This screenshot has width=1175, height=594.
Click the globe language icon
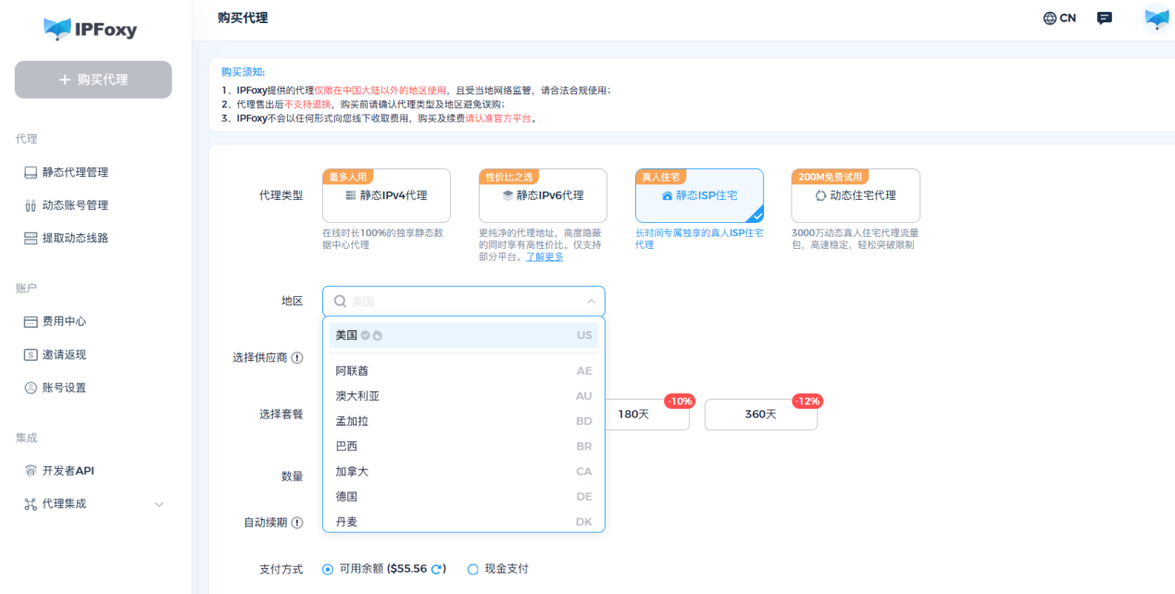coord(1049,18)
